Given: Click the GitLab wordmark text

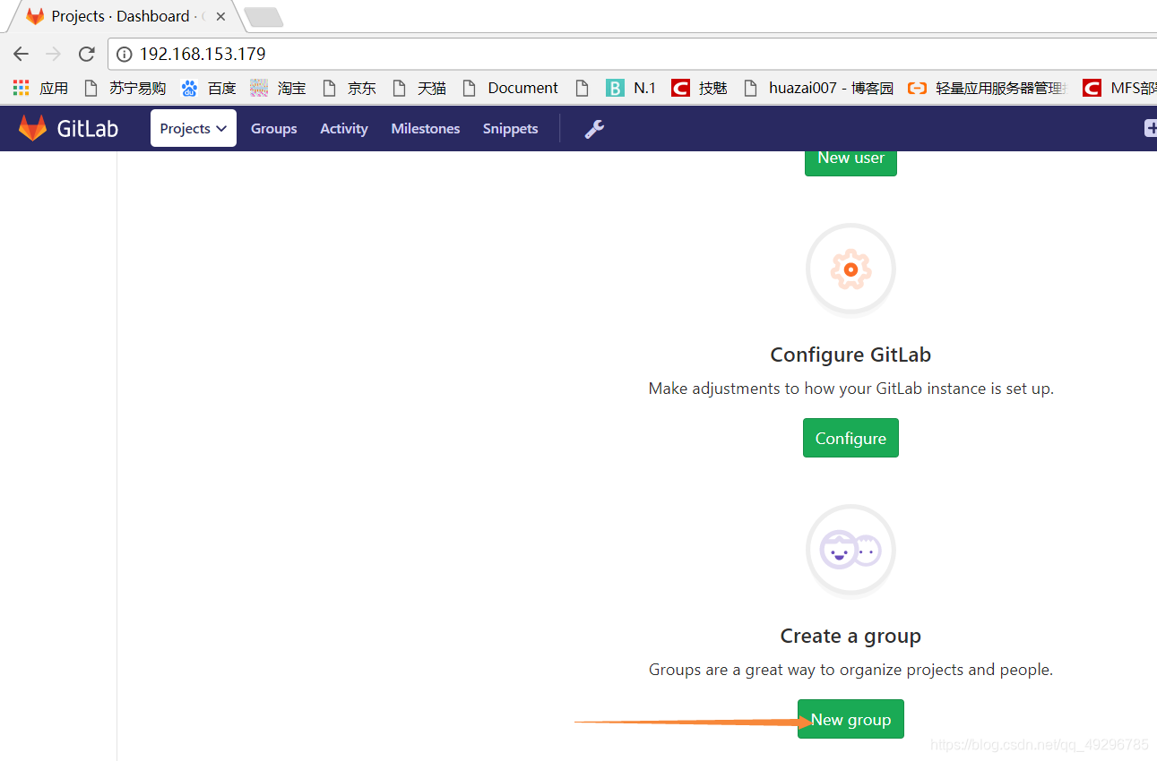Looking at the screenshot, I should click(x=88, y=128).
